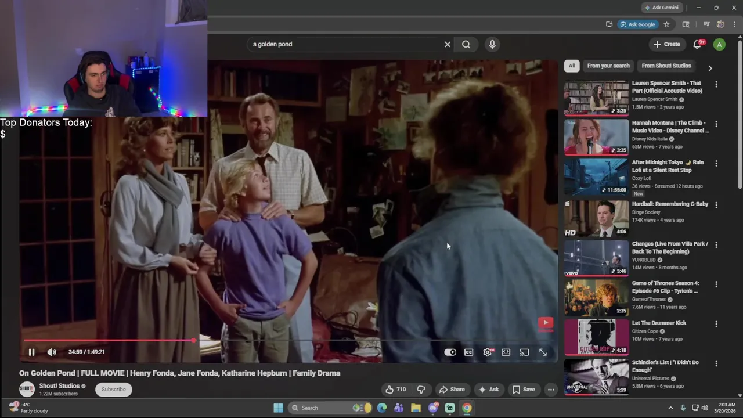Save the video to a playlist
This screenshot has height=418, width=743.
[523, 390]
